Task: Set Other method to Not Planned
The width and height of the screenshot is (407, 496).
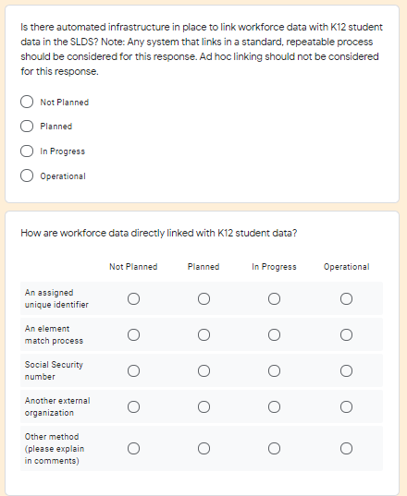Action: 133,449
